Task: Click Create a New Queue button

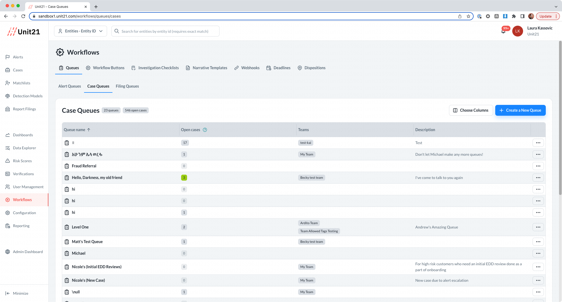Action: [520, 110]
